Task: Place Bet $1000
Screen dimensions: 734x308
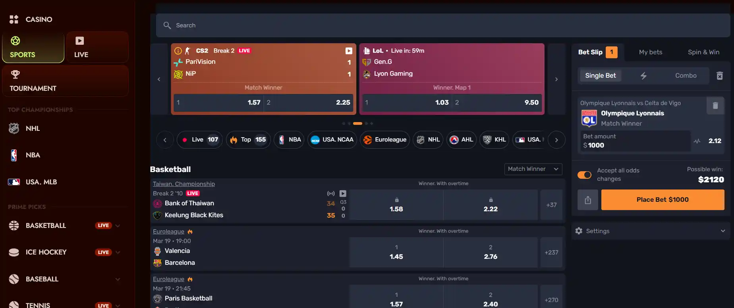Action: 663,200
